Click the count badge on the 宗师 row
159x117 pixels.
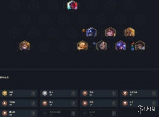(33, 93)
